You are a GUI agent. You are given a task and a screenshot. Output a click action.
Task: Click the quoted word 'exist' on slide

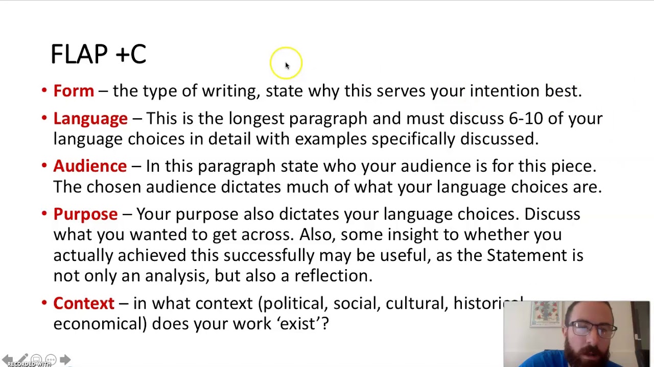coord(298,324)
